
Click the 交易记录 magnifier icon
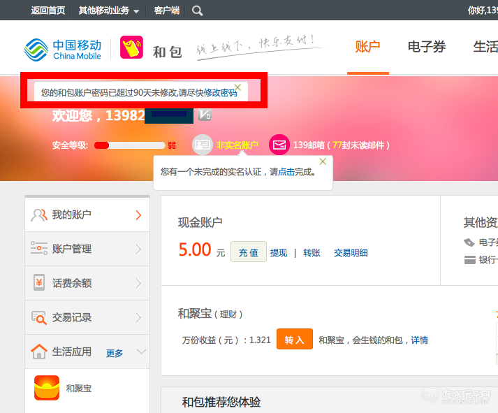[39, 317]
